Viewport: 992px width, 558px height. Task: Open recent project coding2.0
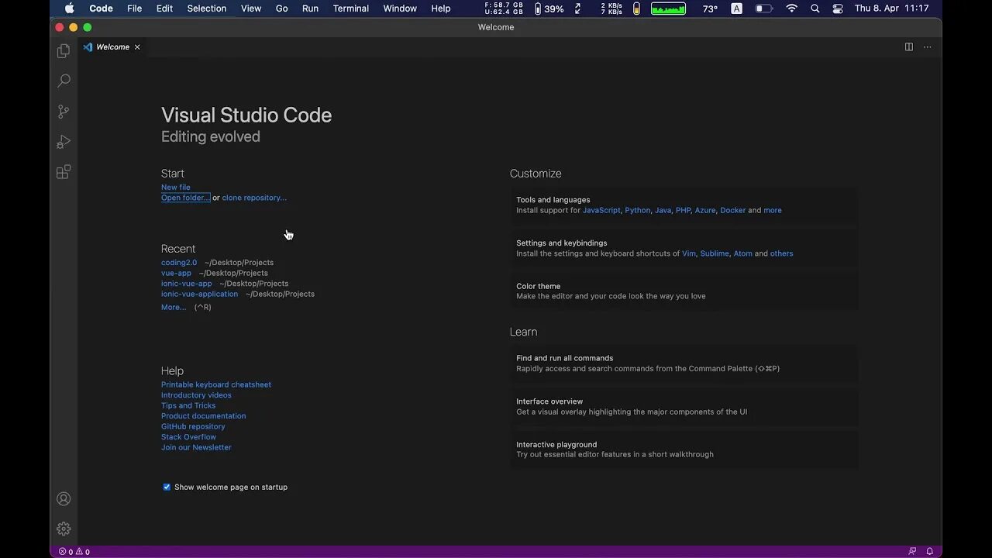(x=179, y=263)
